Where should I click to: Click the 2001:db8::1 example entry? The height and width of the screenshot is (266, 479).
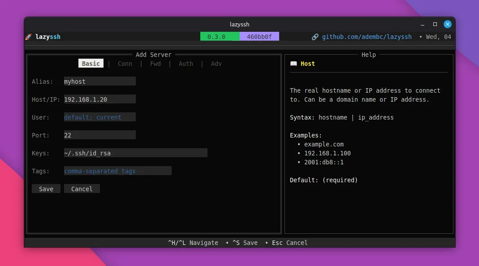[x=324, y=162]
